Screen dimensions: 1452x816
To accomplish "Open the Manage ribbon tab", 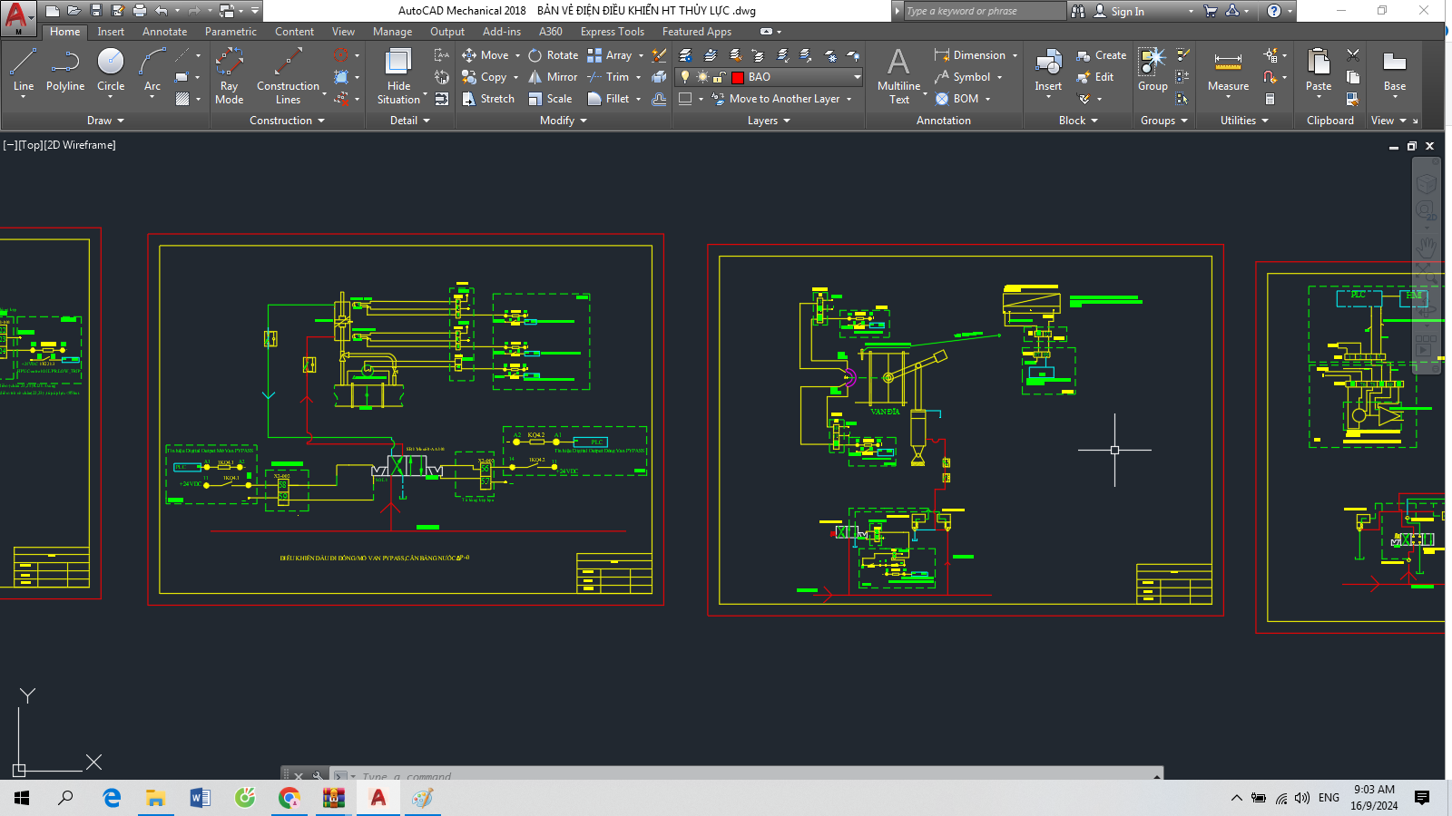I will tap(392, 32).
